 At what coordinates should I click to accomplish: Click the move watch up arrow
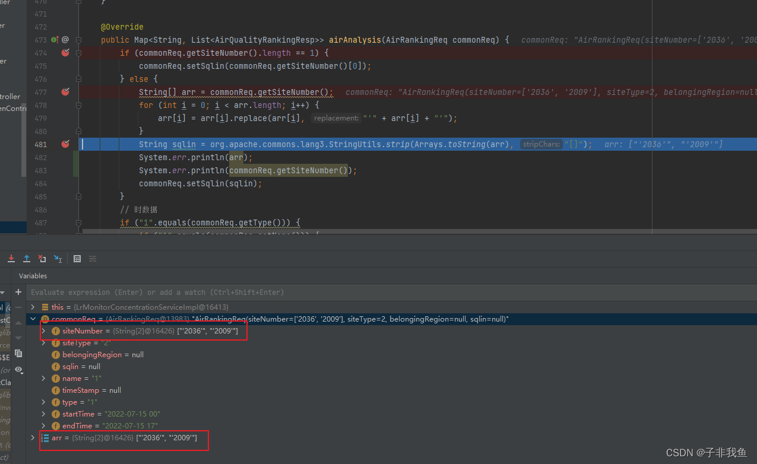[18, 323]
